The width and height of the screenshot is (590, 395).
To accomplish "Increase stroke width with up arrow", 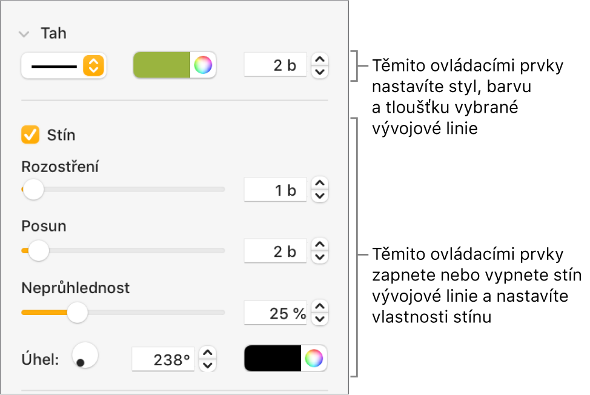I will pyautogui.click(x=320, y=59).
